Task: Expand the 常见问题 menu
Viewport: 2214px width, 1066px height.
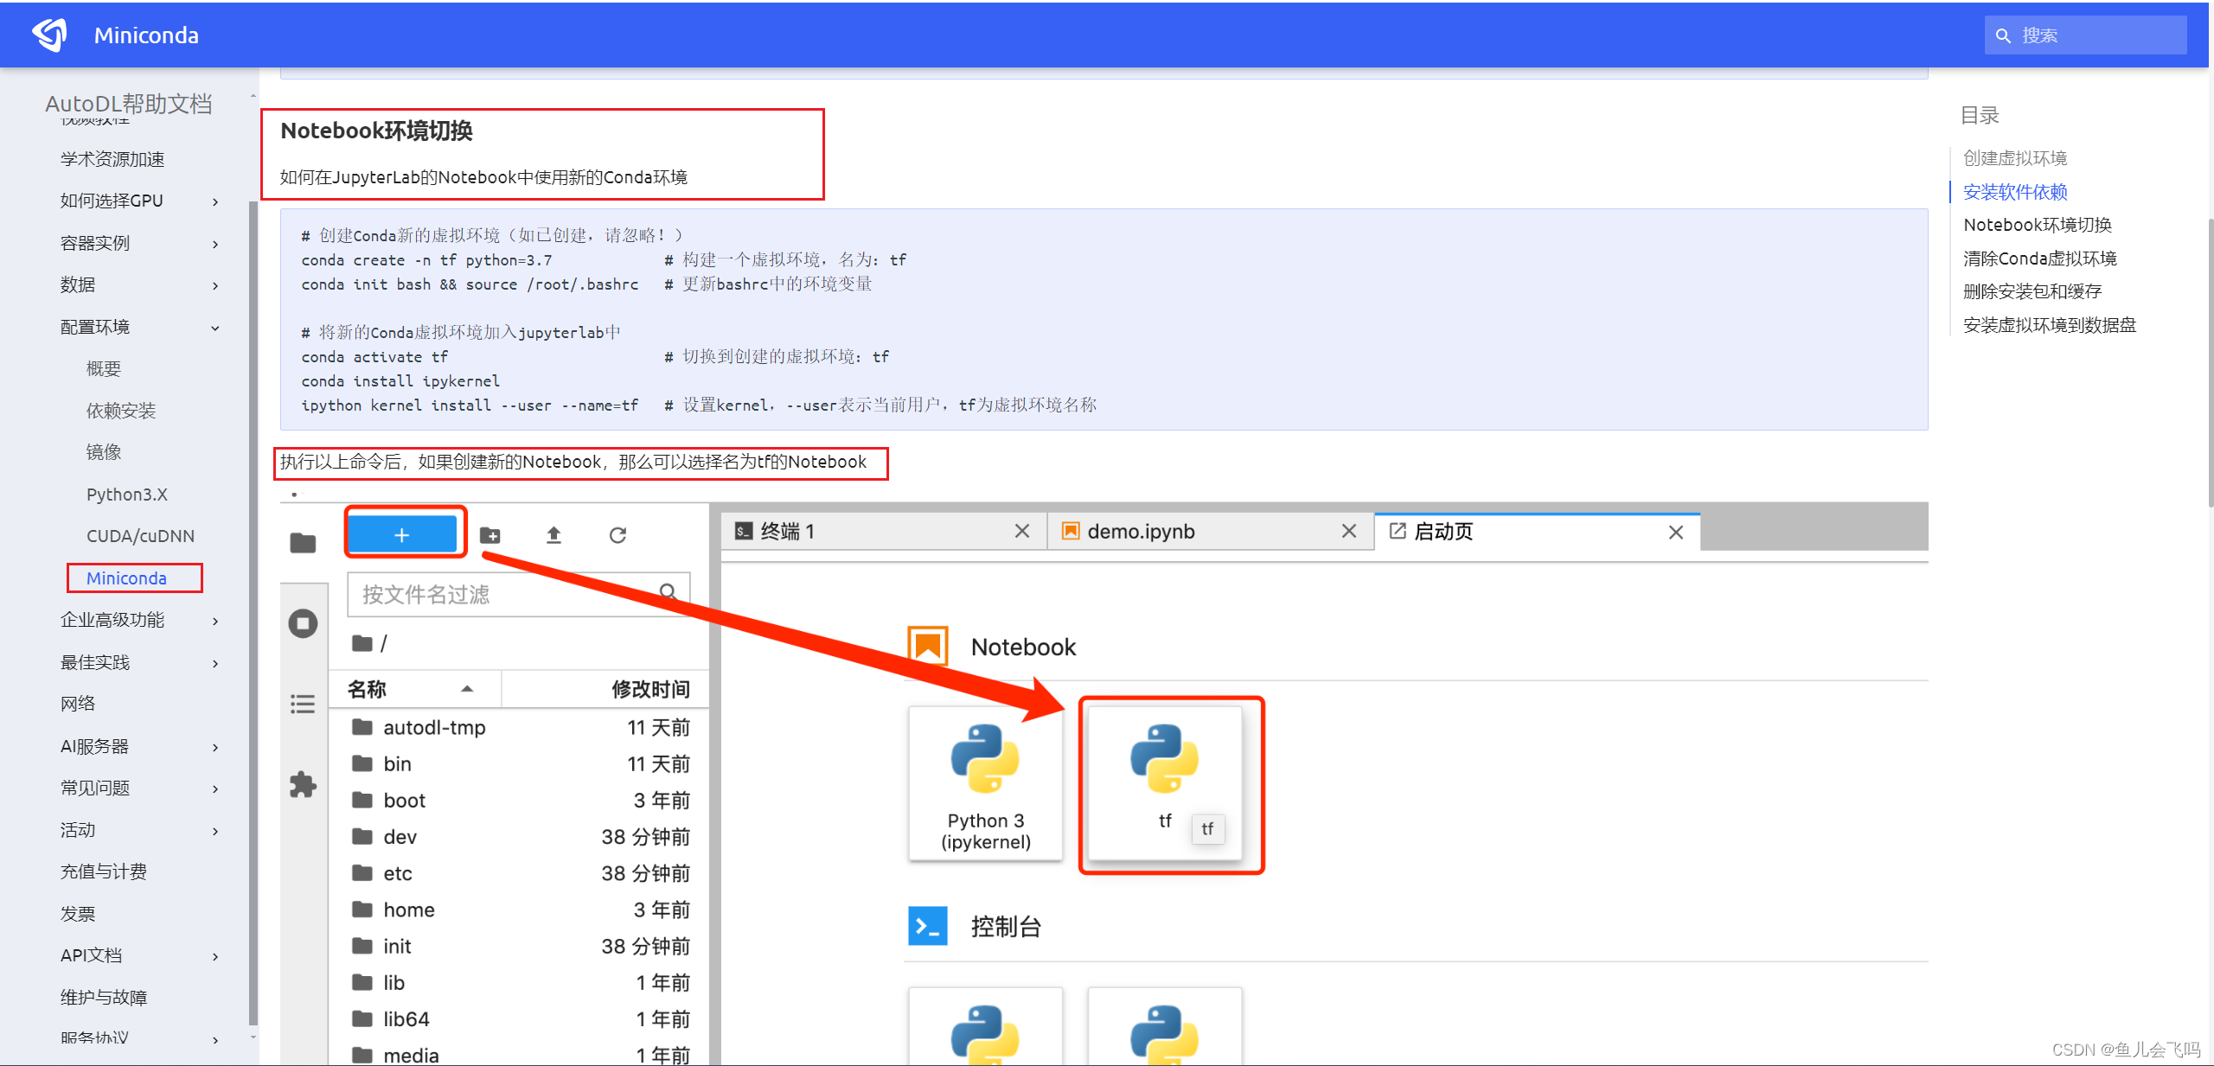Action: [x=95, y=788]
